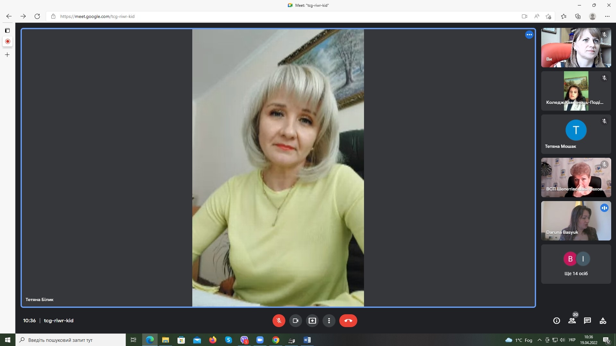Select the Daruna Basyuk video tile

click(576, 221)
